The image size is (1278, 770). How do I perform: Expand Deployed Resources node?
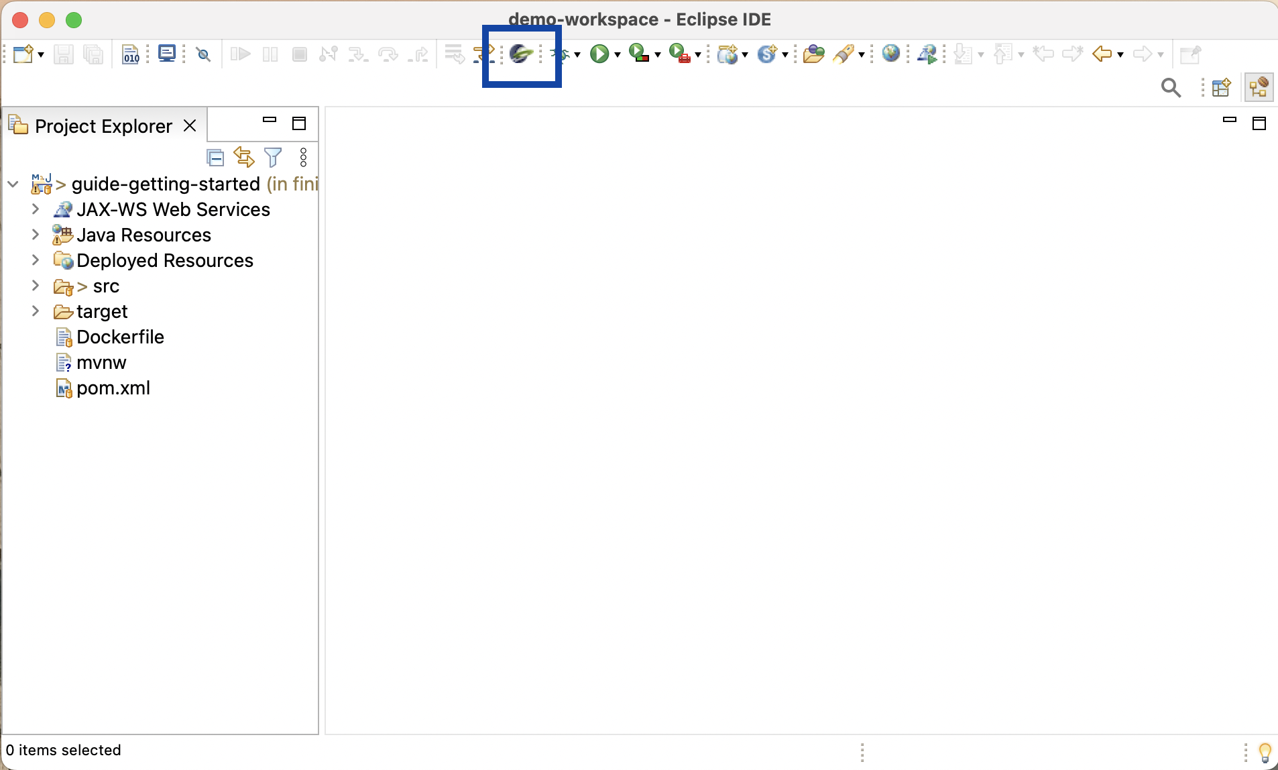(36, 260)
